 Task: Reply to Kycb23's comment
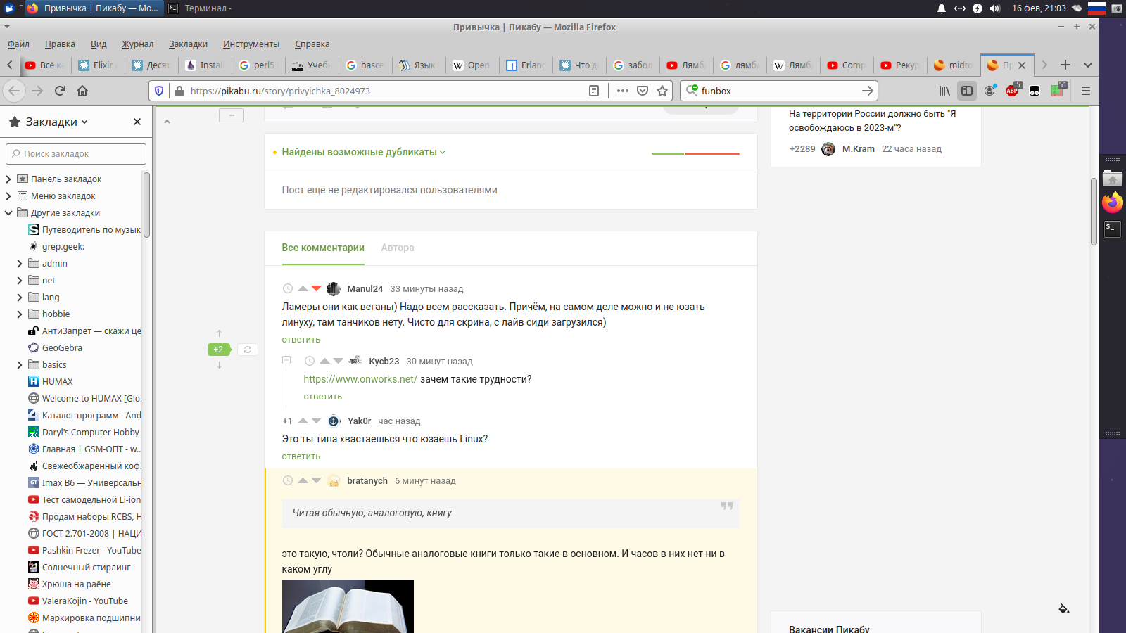(323, 397)
